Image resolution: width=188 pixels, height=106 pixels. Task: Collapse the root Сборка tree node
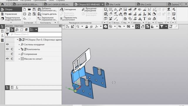[17, 40]
